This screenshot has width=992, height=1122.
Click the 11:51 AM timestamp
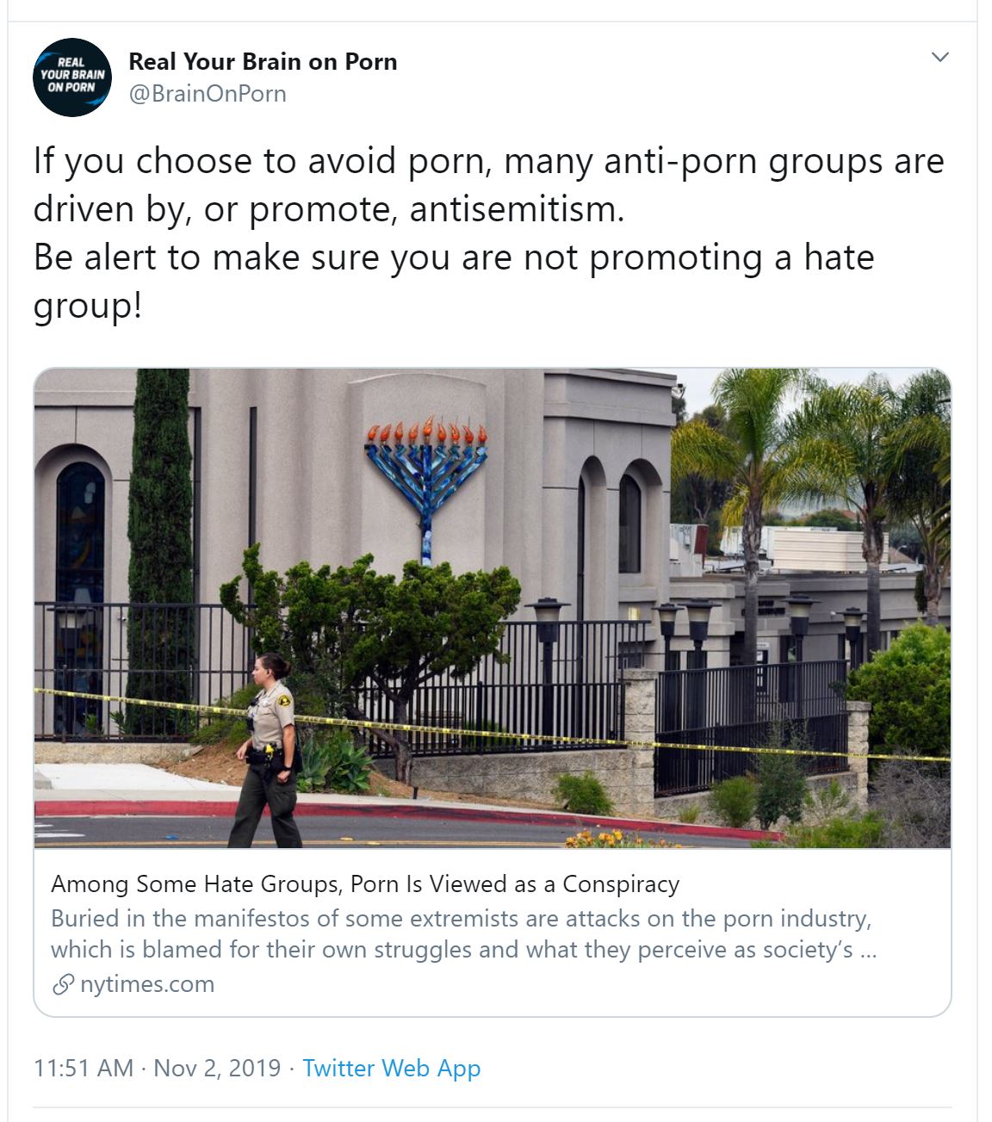(x=84, y=1069)
